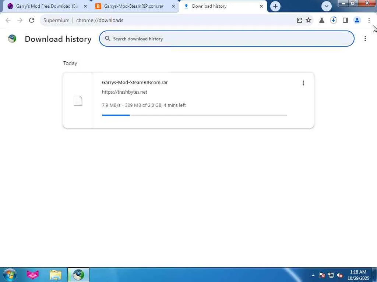Add a new tab with the plus button
Screen dimensions: 377x282
(275, 6)
